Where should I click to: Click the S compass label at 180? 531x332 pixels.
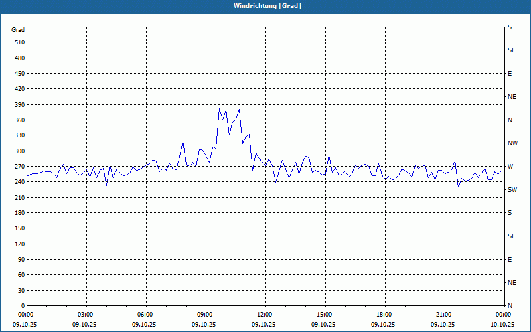tap(510, 212)
